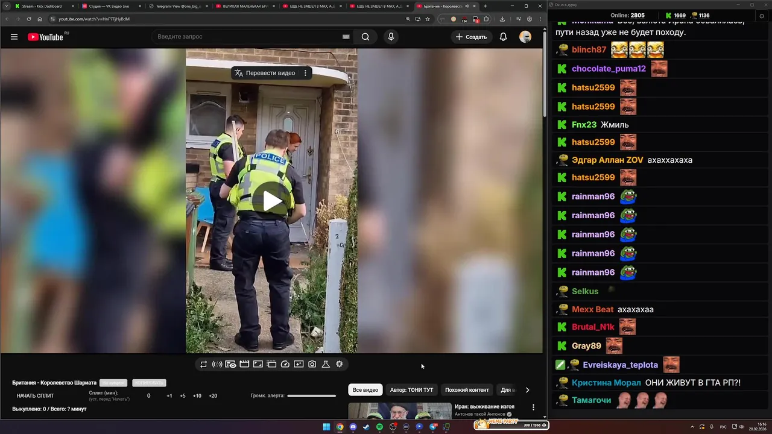This screenshot has height=434, width=772.
Task: Open Discord from the taskbar
Action: [x=353, y=427]
